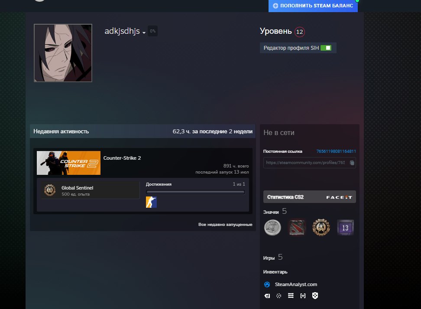Click the profile URL input field

[310, 163]
